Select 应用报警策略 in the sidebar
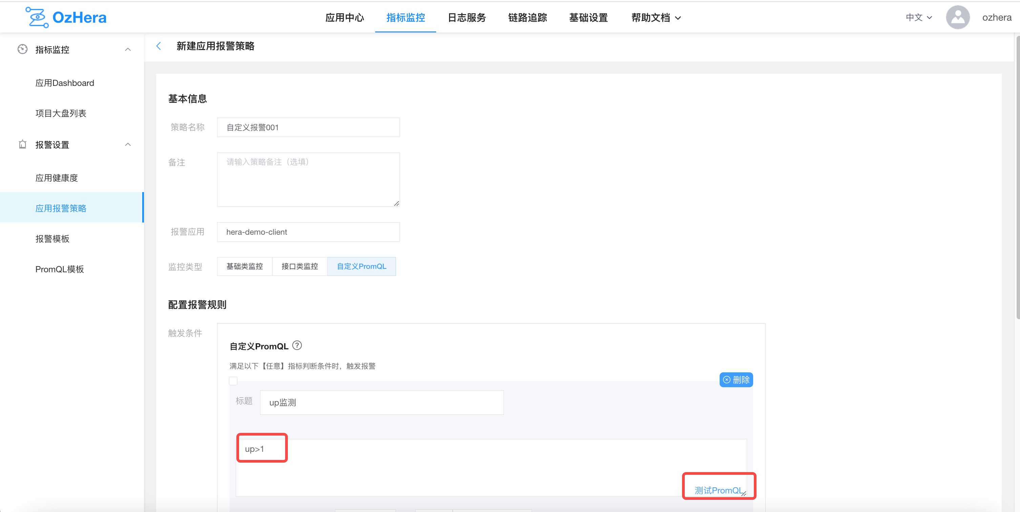 point(72,208)
